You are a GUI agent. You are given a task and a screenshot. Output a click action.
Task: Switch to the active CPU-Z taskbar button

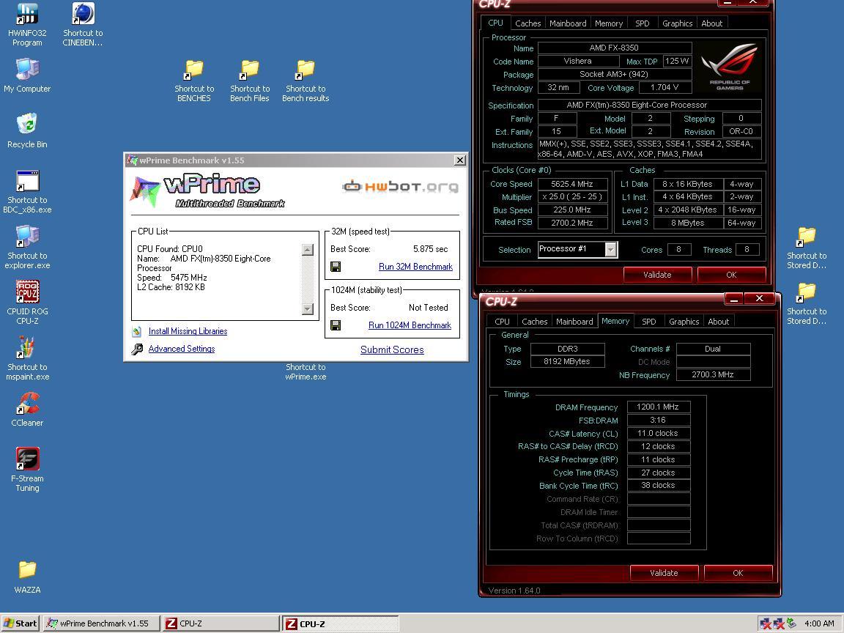click(340, 624)
